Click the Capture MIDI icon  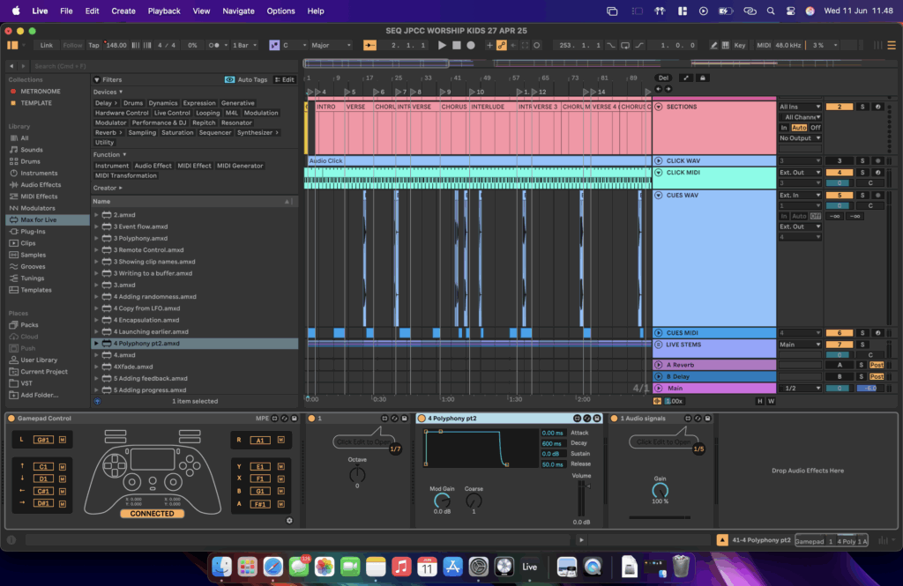[525, 45]
